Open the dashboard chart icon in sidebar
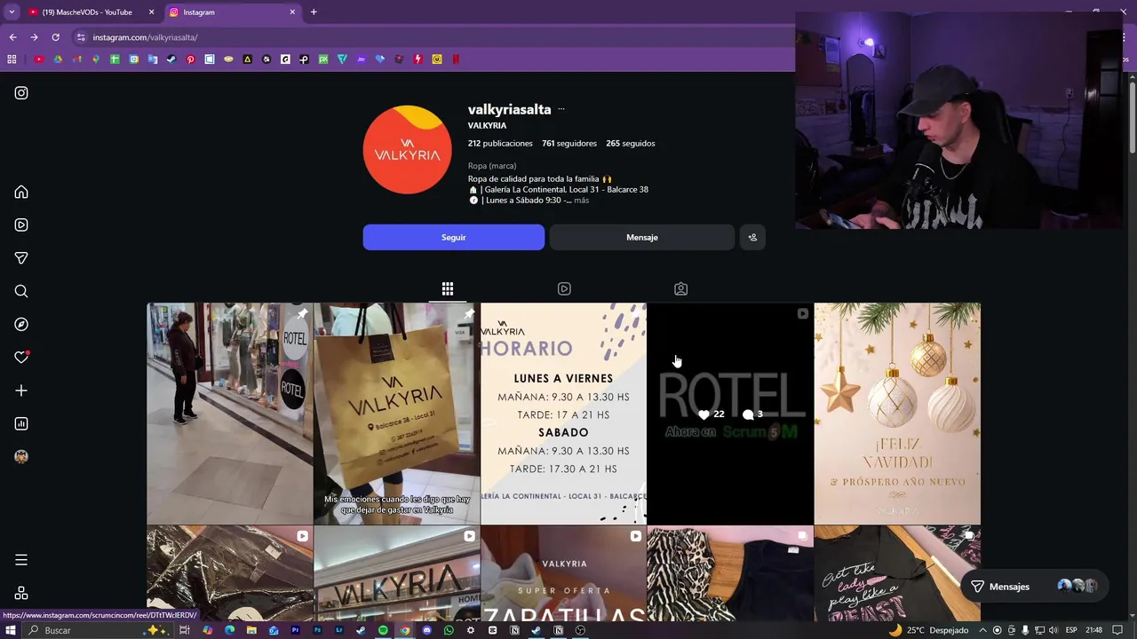The image size is (1137, 639). 21,423
